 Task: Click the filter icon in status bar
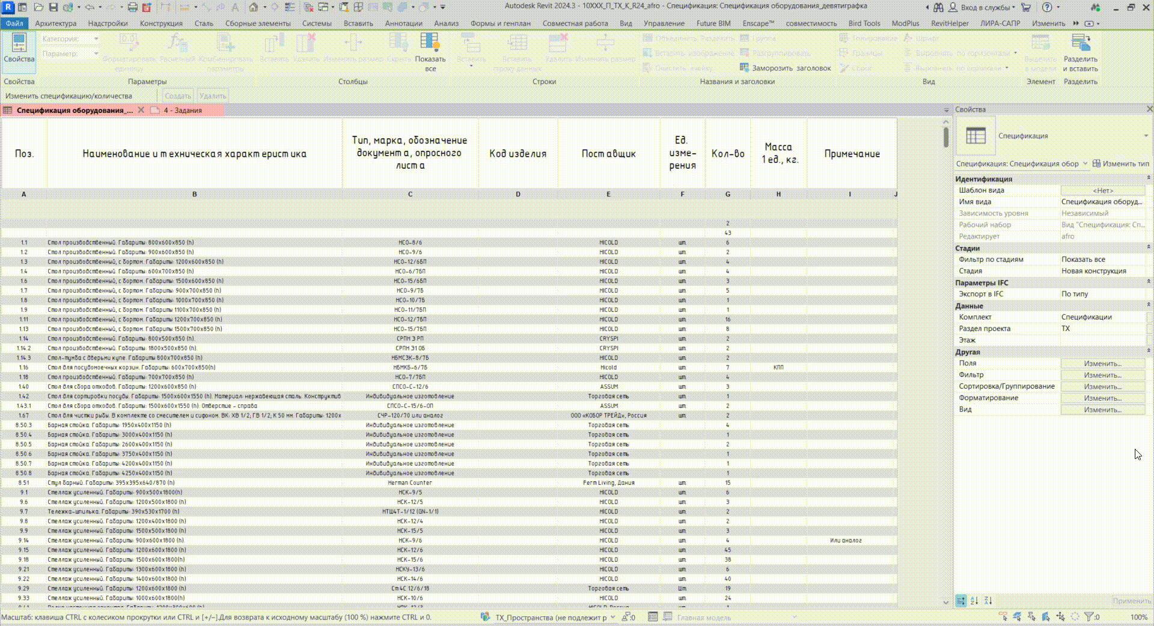click(1088, 617)
